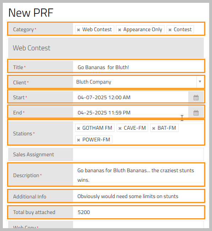Remove BAT-FM station tag
212x231 pixels.
pyautogui.click(x=154, y=128)
